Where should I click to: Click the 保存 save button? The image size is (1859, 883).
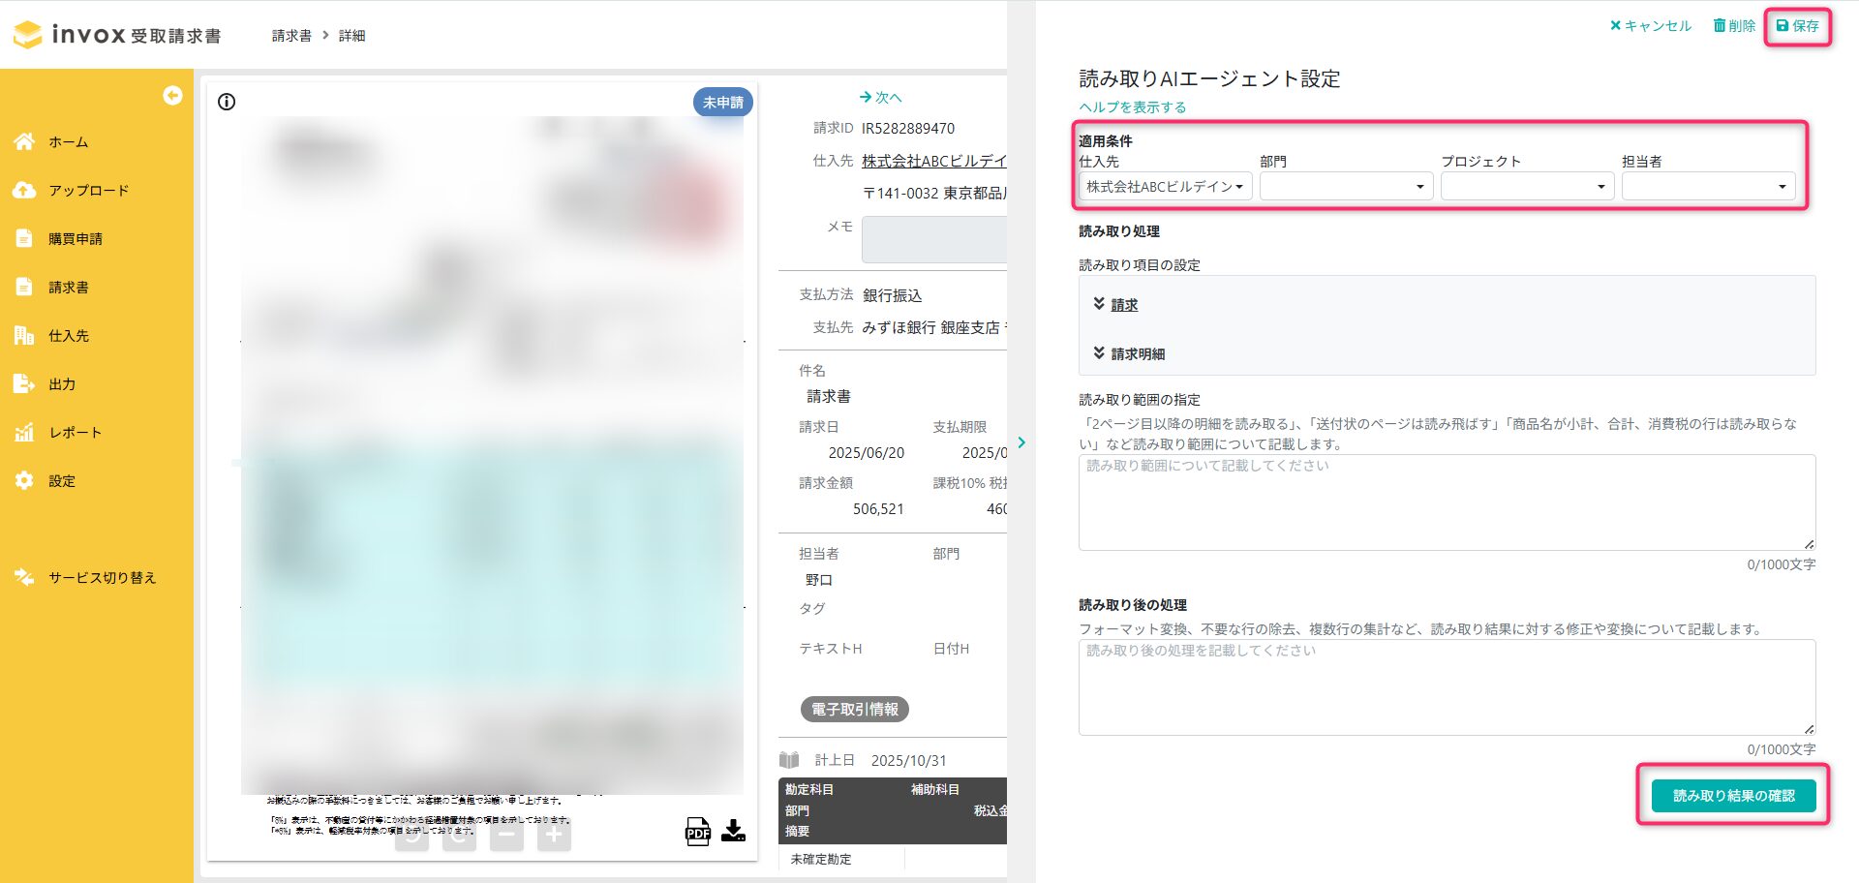(1798, 26)
